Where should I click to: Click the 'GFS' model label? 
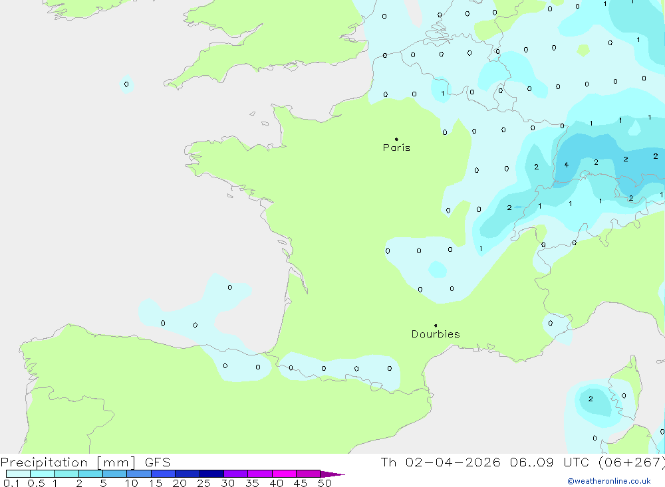click(x=158, y=462)
